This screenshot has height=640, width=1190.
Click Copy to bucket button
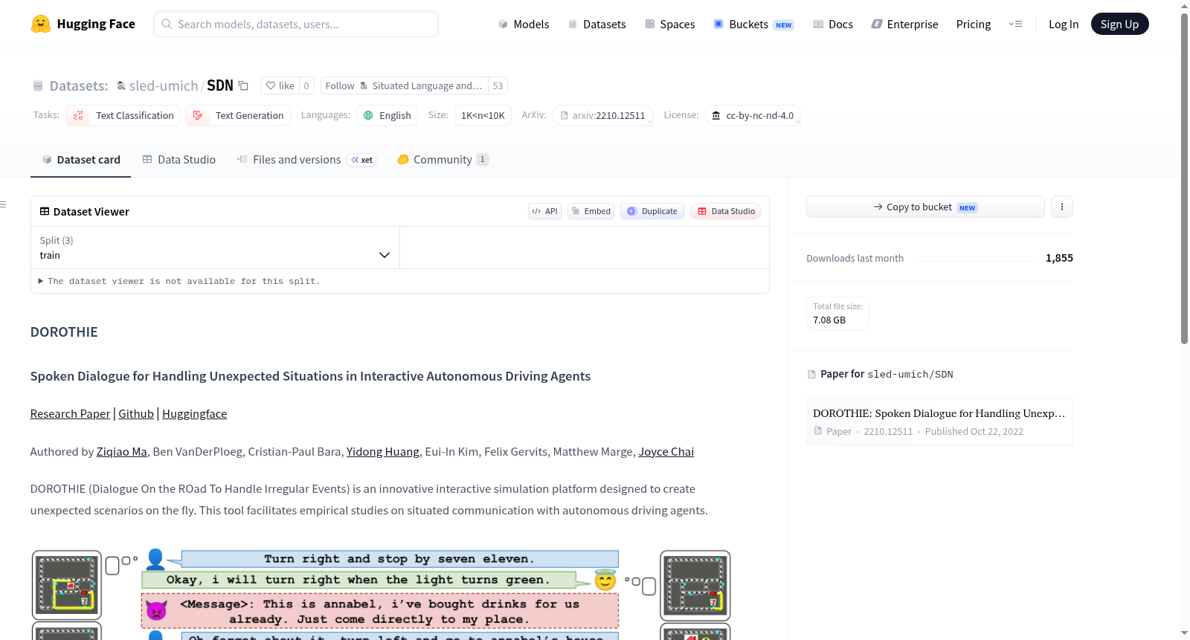(925, 207)
